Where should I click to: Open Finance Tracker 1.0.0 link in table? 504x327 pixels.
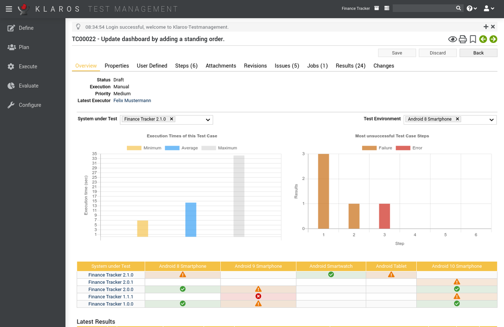pos(111,304)
